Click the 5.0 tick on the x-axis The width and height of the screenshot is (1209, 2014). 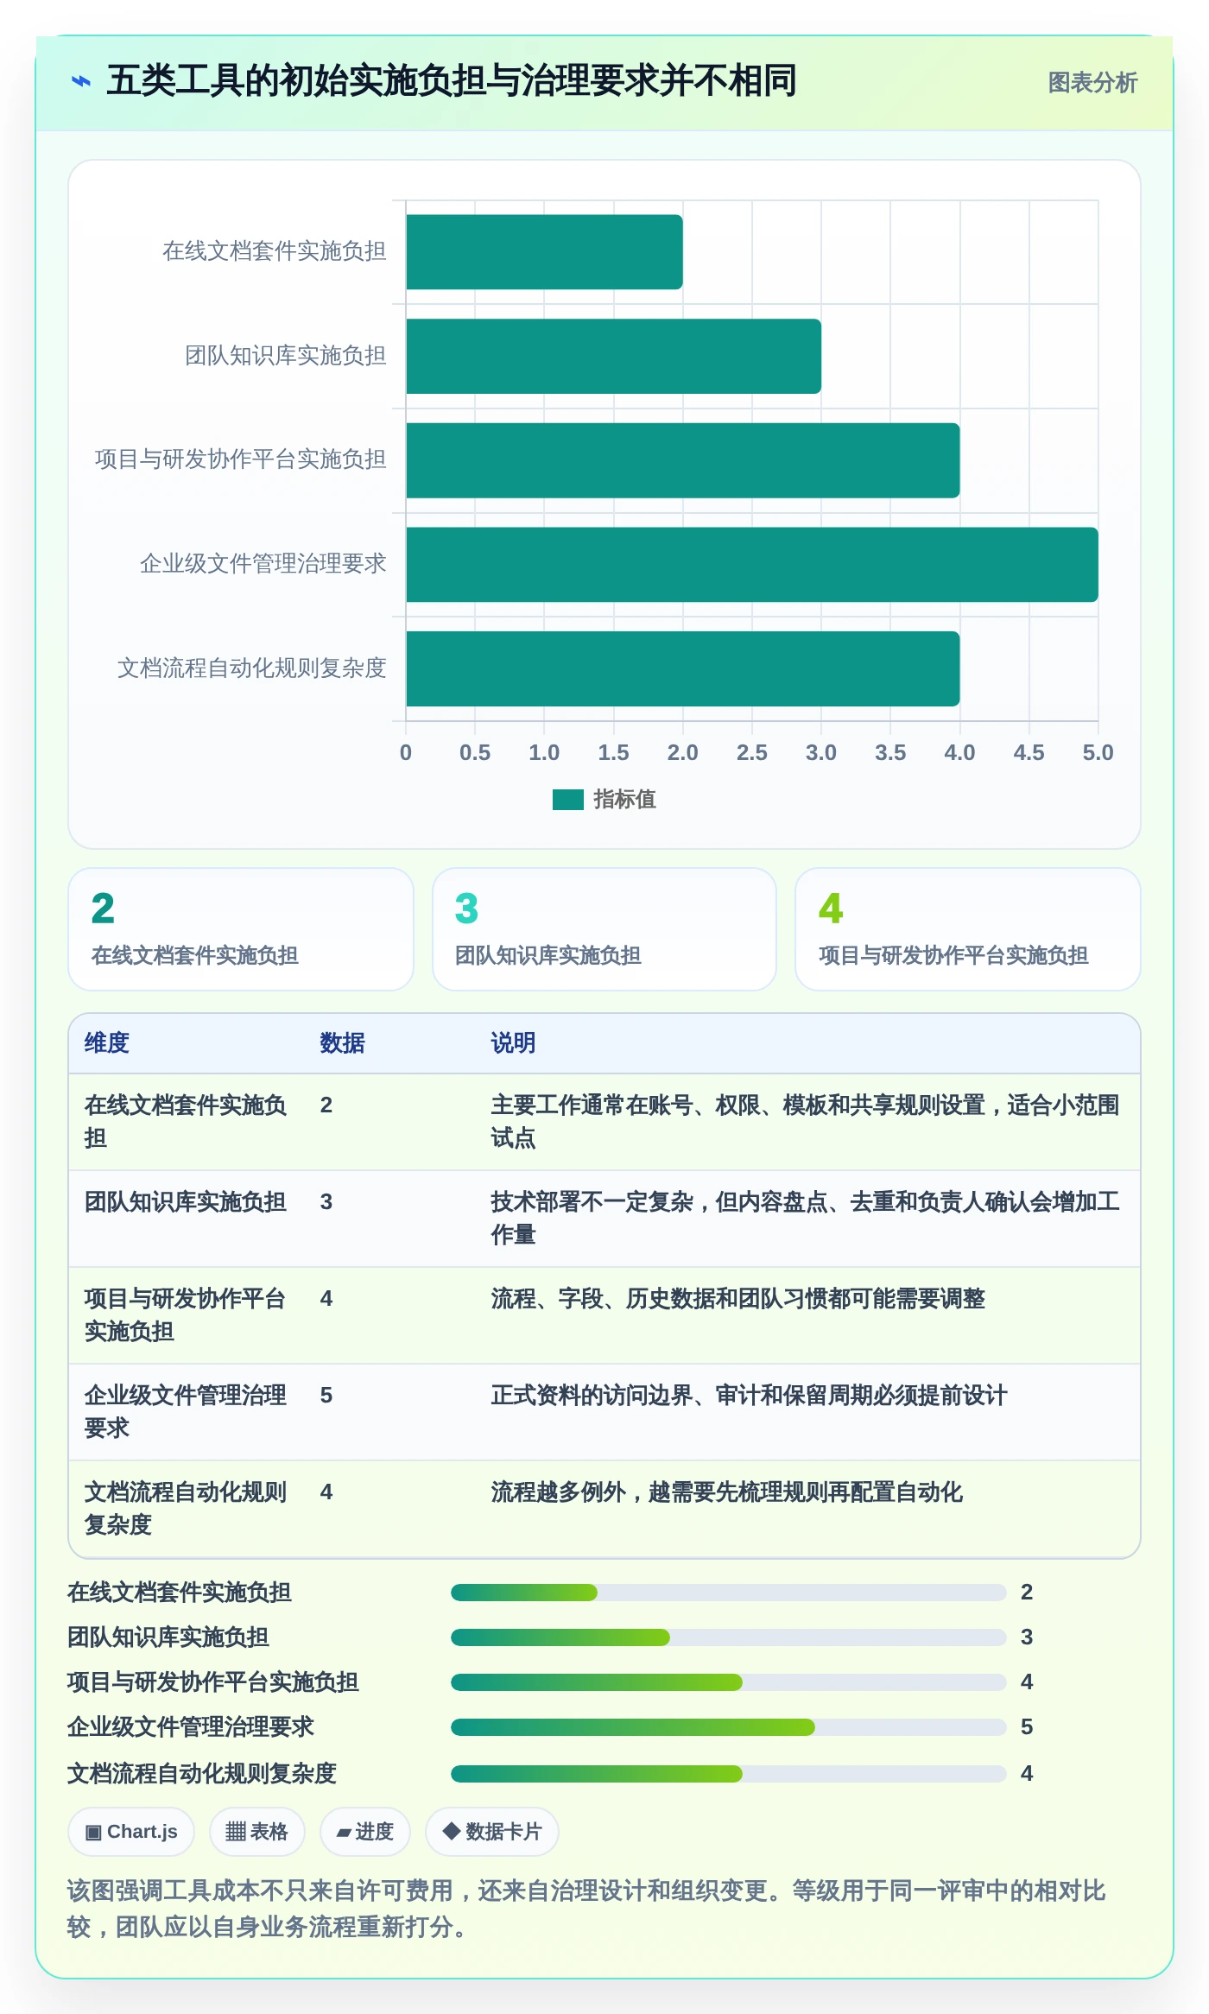[1098, 753]
